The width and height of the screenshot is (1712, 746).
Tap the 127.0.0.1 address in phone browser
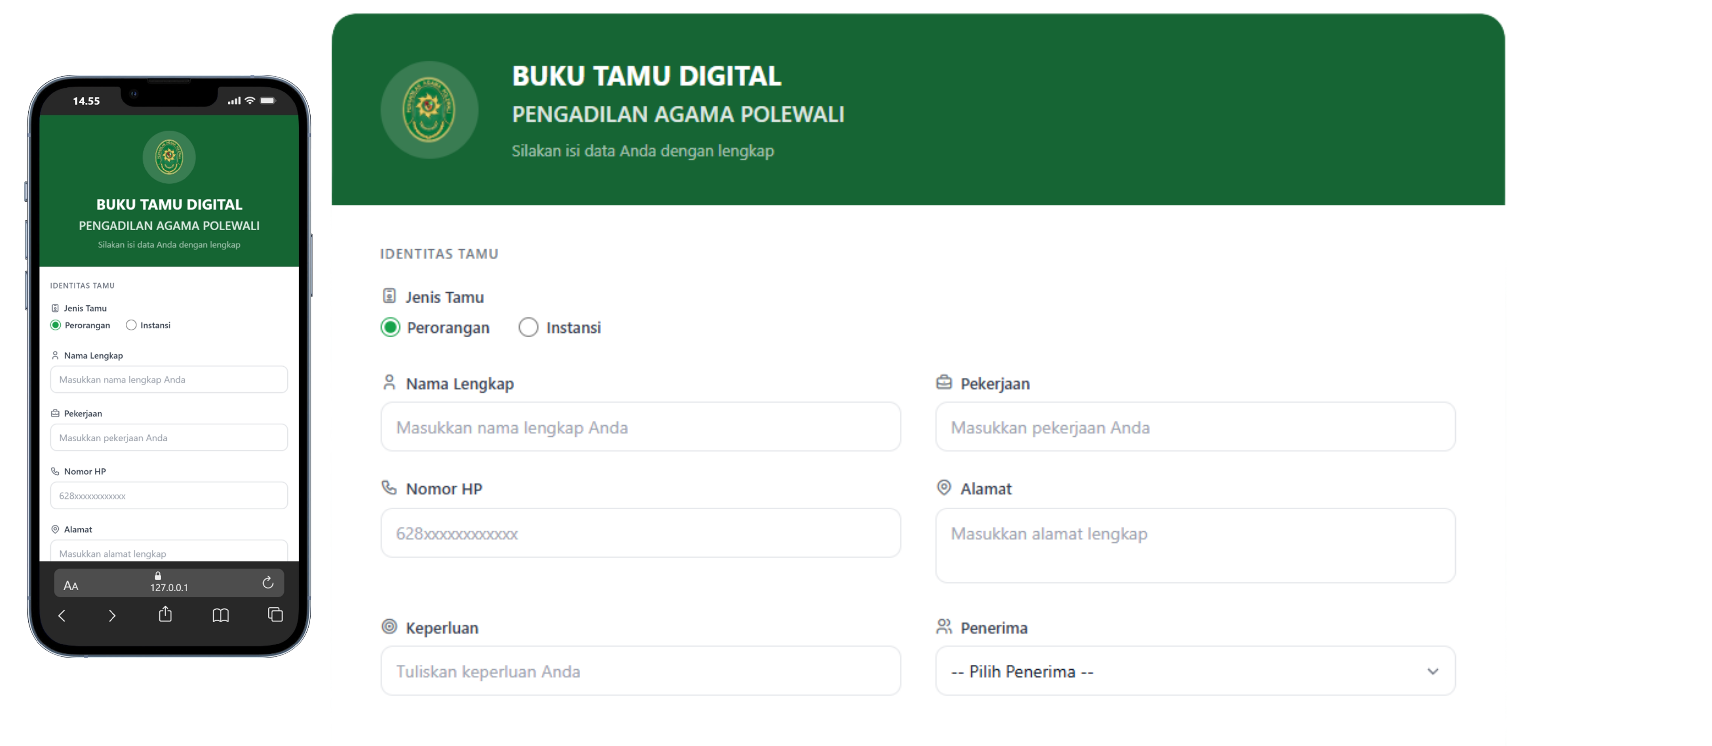coord(169,588)
